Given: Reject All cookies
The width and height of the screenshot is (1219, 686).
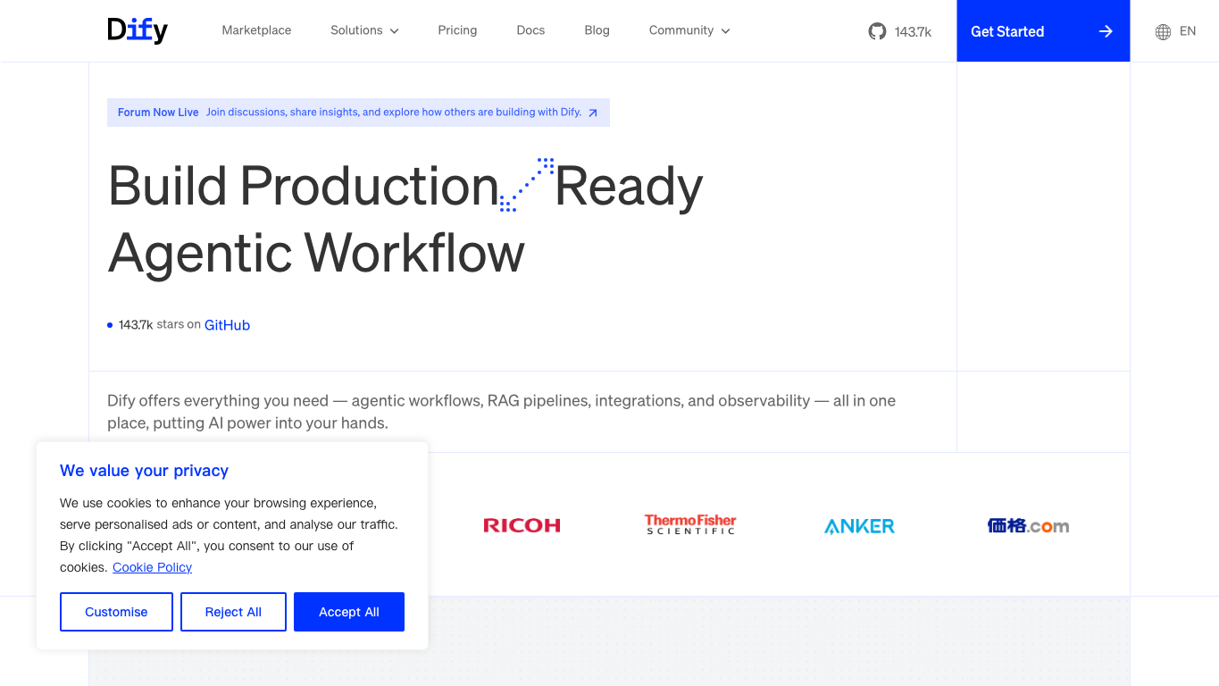Looking at the screenshot, I should (x=233, y=612).
